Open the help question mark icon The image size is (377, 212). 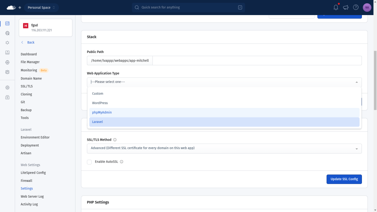point(356,7)
